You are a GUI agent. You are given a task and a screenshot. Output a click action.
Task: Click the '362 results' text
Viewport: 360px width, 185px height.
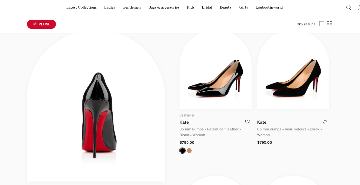[306, 24]
